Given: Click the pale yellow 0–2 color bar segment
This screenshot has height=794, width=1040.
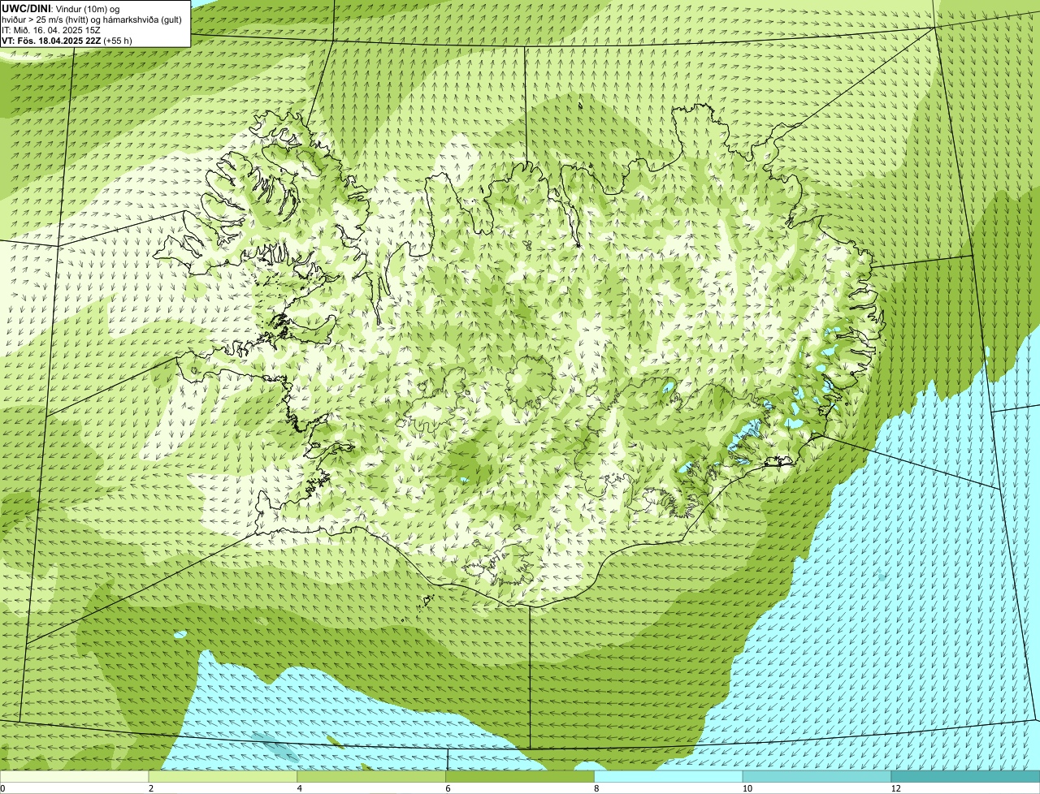Looking at the screenshot, I should [75, 777].
